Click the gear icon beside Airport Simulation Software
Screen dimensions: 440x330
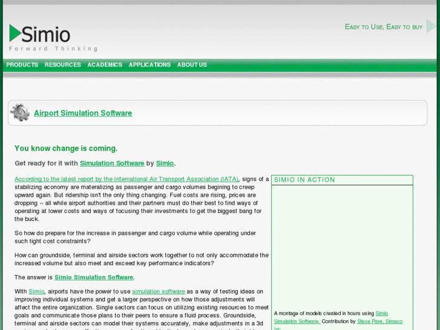click(x=20, y=113)
